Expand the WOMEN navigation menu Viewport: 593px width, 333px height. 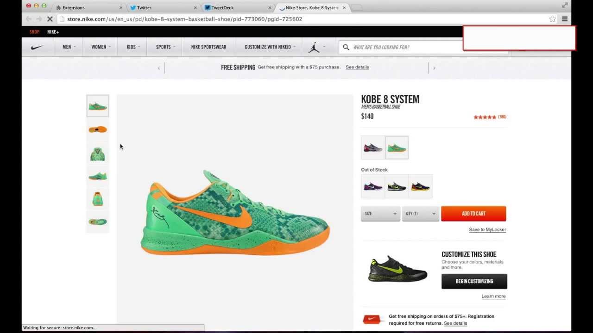coord(101,47)
